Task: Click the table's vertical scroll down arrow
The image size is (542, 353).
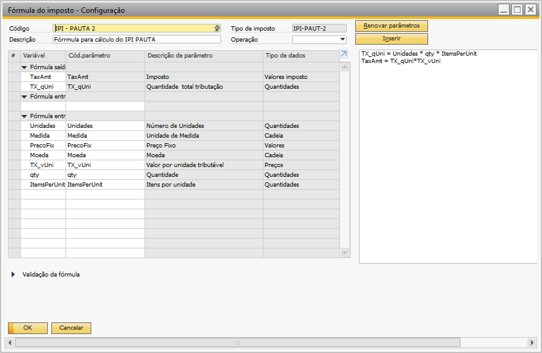Action: [345, 253]
